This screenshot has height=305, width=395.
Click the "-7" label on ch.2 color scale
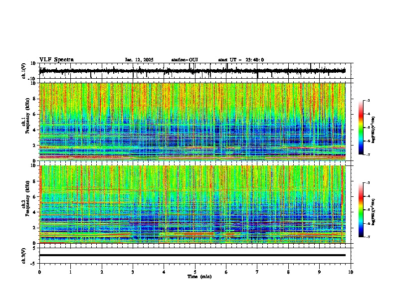368,237
